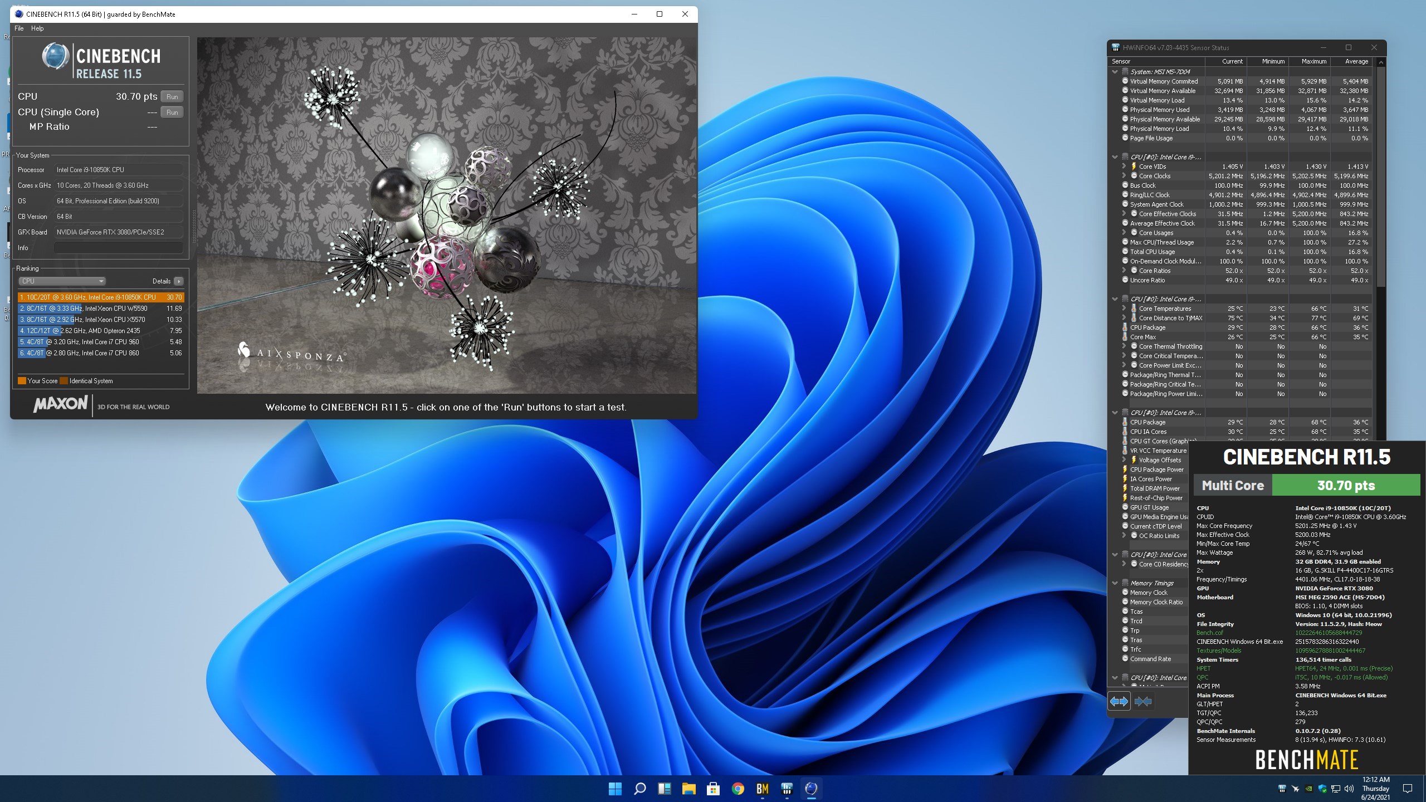Click the Maximum column header in HWiNFO
Viewport: 1426px width, 802px height.
click(1310, 61)
